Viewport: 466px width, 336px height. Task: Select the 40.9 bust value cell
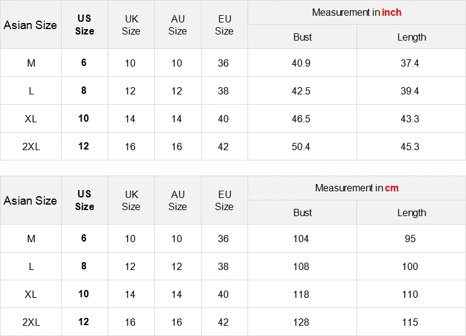(301, 63)
